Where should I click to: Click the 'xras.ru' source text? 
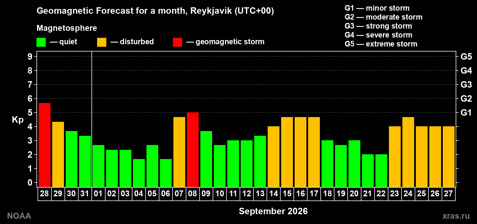[x=456, y=216]
